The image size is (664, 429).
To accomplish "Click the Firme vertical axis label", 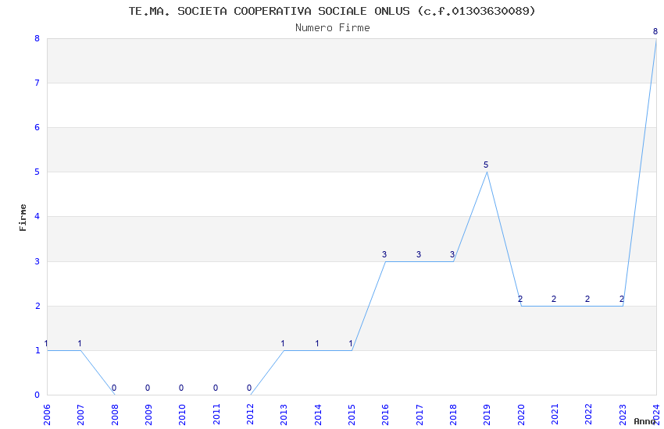I will [23, 218].
